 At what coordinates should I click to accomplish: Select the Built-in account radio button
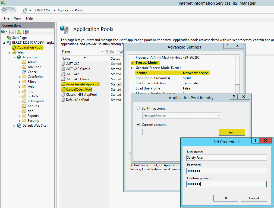click(138, 108)
